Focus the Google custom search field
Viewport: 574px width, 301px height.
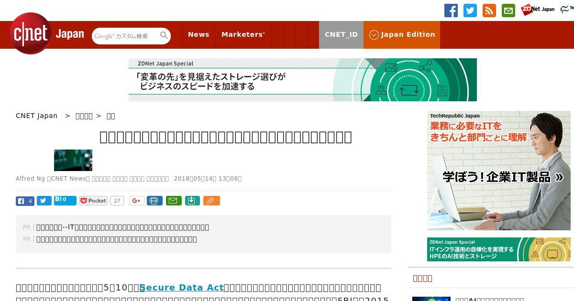125,36
